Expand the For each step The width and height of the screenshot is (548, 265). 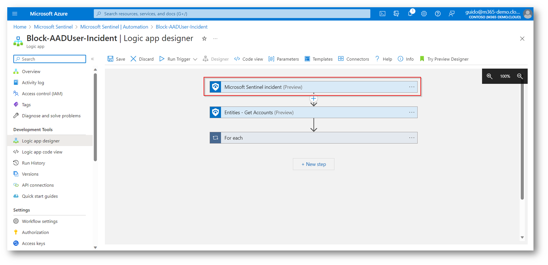click(x=313, y=138)
